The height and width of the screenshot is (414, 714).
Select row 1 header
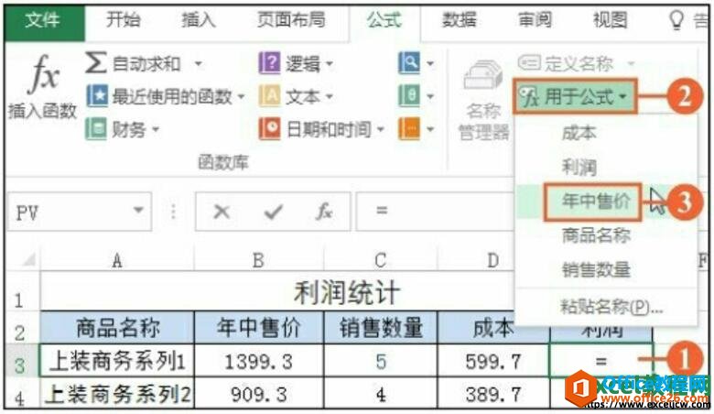tap(21, 293)
